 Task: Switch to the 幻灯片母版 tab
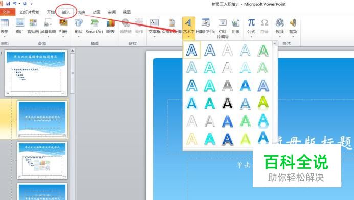[x=30, y=12]
